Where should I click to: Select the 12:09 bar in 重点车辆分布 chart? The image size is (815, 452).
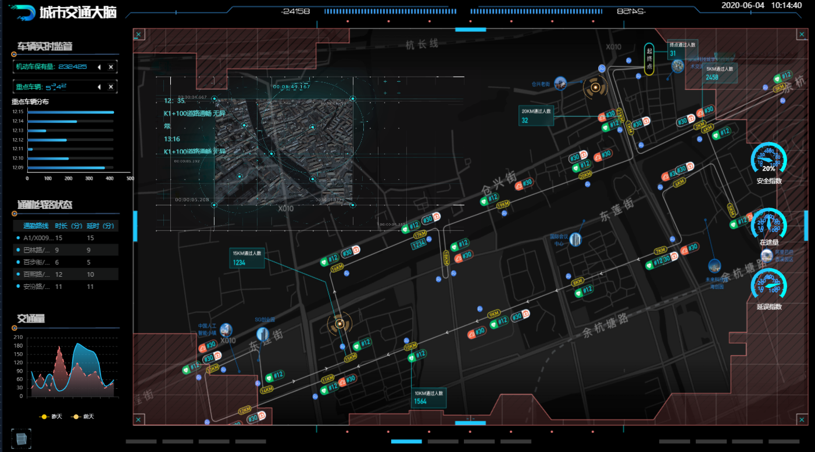point(66,168)
